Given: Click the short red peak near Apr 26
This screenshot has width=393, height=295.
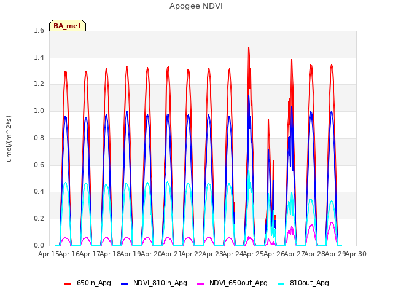Looking at the screenshot, I should [x=268, y=120].
